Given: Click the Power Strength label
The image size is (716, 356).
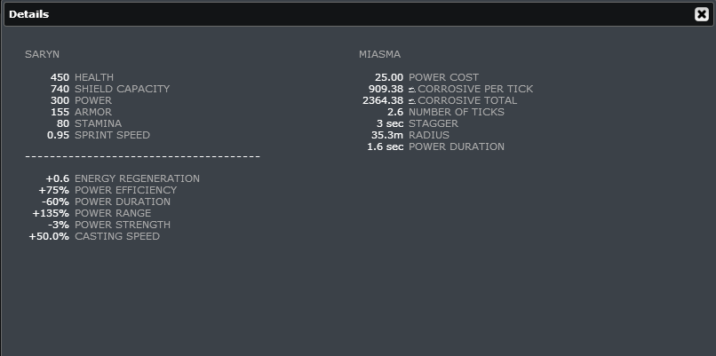Looking at the screenshot, I should 123,225.
